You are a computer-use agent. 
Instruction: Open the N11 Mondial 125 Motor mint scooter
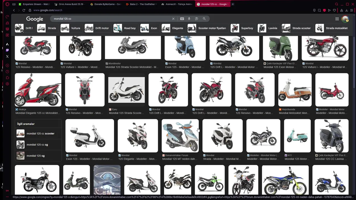pos(297,136)
